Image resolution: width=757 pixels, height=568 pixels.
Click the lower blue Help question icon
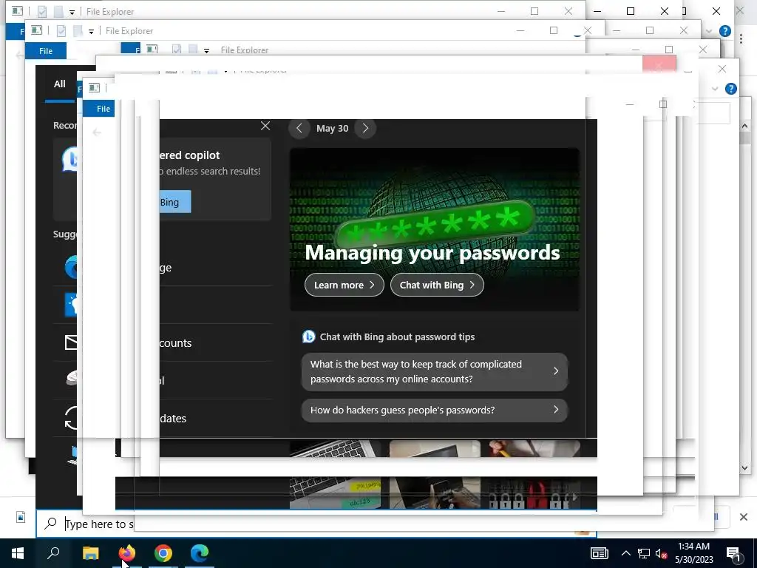click(731, 89)
